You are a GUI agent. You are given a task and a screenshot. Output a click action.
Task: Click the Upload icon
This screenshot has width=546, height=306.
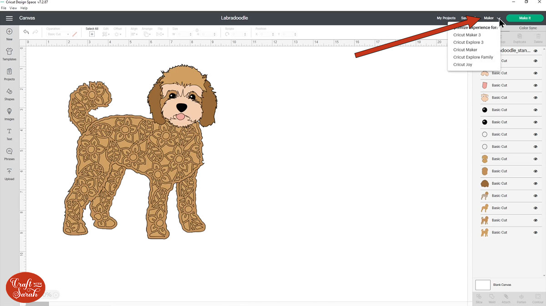click(9, 173)
